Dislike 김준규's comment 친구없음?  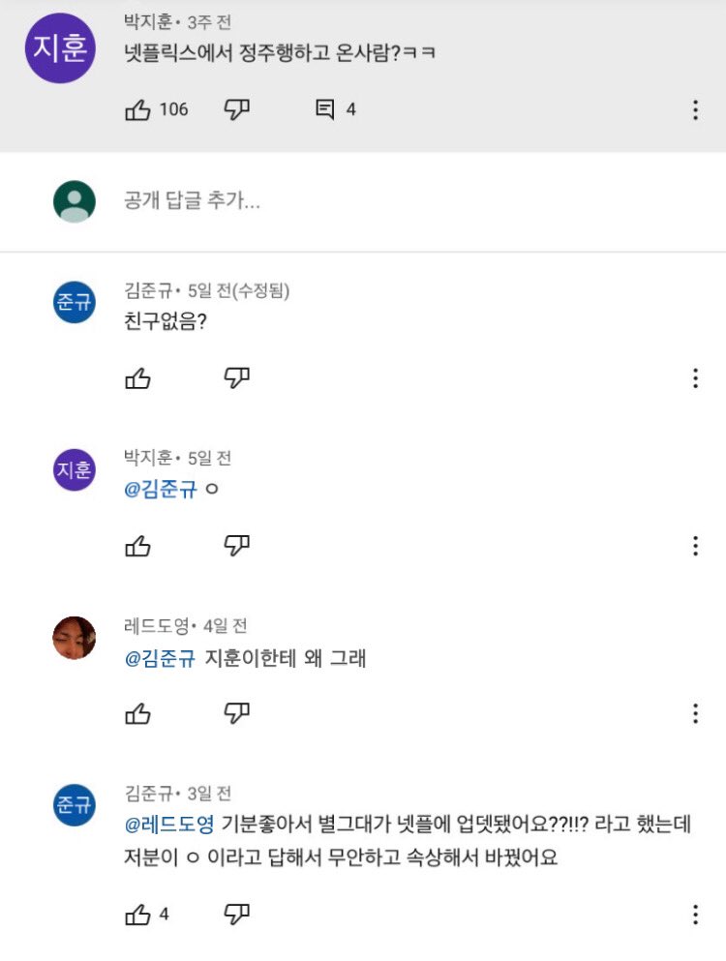(237, 378)
